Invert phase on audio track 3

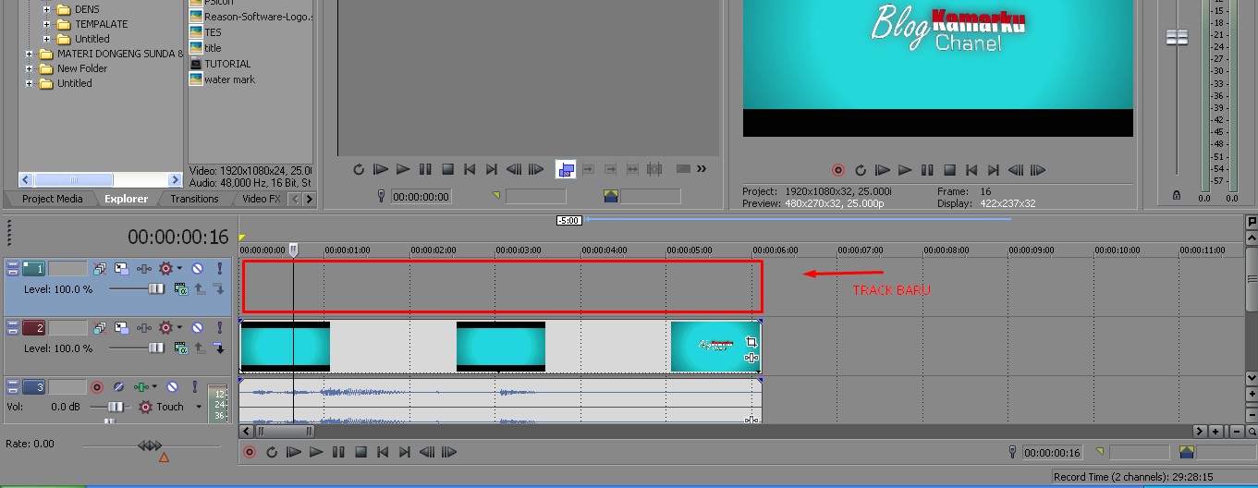click(118, 387)
